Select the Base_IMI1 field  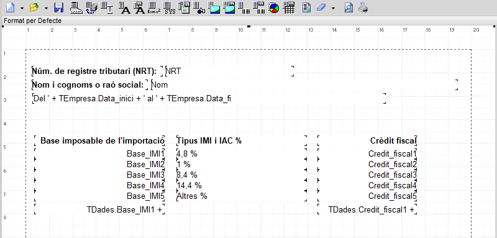(99, 153)
